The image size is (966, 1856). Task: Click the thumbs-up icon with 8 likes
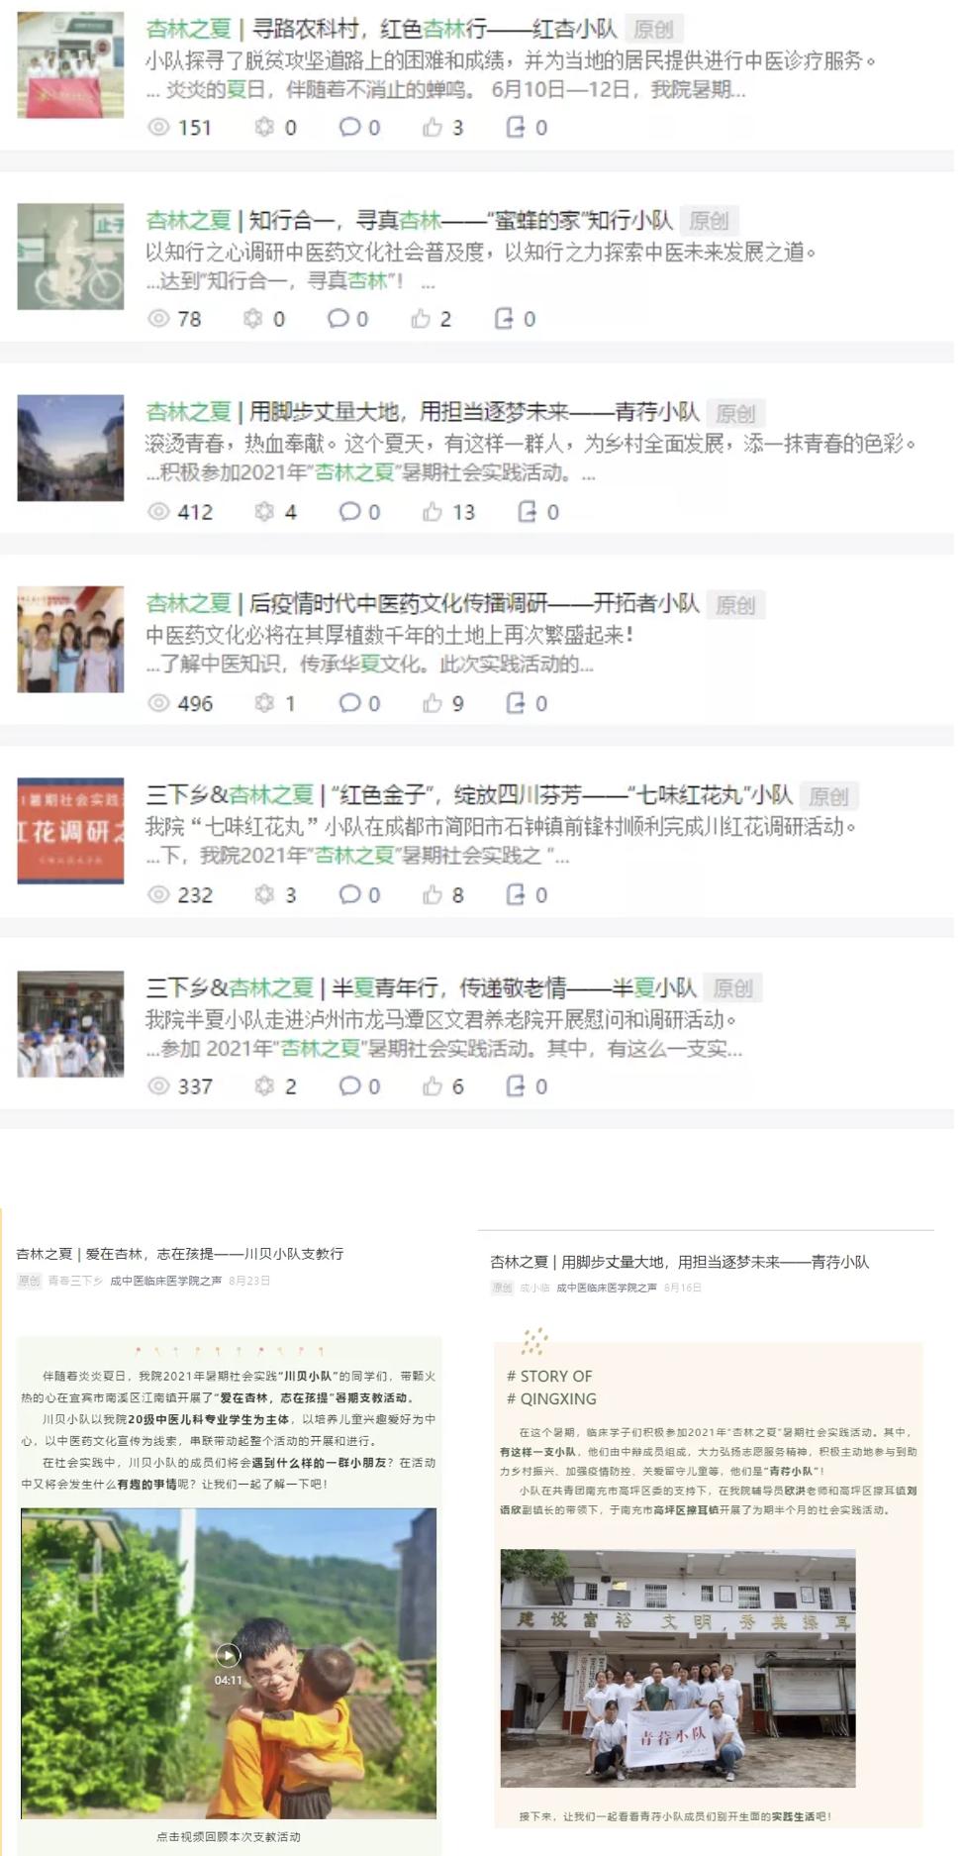tap(433, 894)
